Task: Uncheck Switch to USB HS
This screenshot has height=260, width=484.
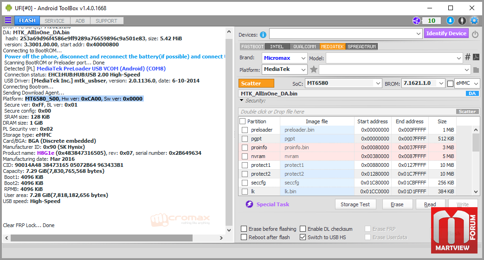Action: 303,237
